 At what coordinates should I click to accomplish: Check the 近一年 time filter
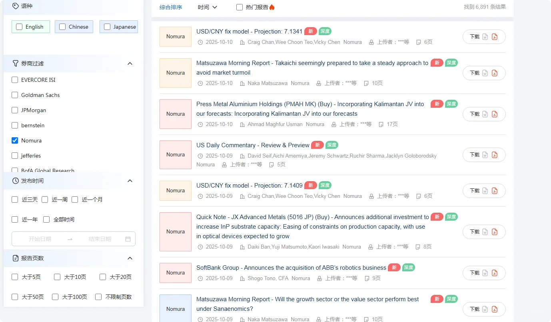click(15, 219)
